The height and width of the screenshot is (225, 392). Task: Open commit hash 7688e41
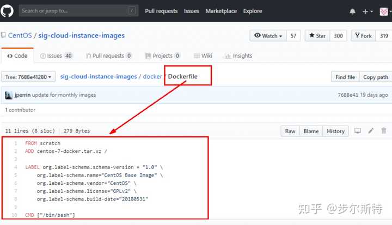click(348, 95)
